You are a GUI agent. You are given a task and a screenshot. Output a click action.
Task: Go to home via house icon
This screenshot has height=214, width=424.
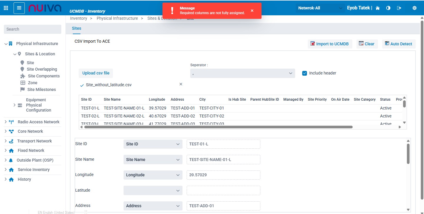(x=378, y=8)
